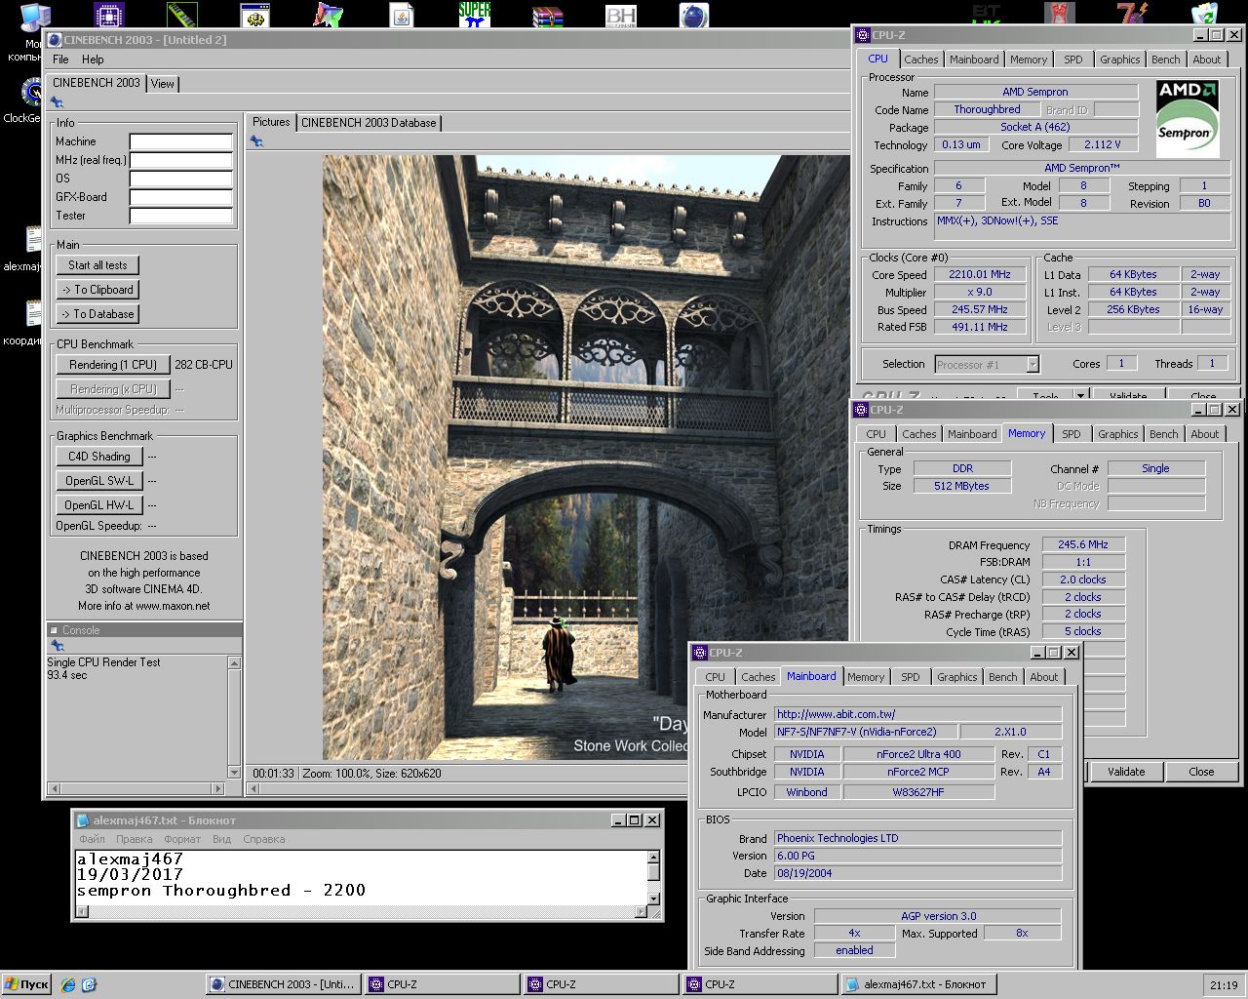Image resolution: width=1248 pixels, height=999 pixels.
Task: Switch to CINEBENCH 2003 taskbar button
Action: coord(284,984)
